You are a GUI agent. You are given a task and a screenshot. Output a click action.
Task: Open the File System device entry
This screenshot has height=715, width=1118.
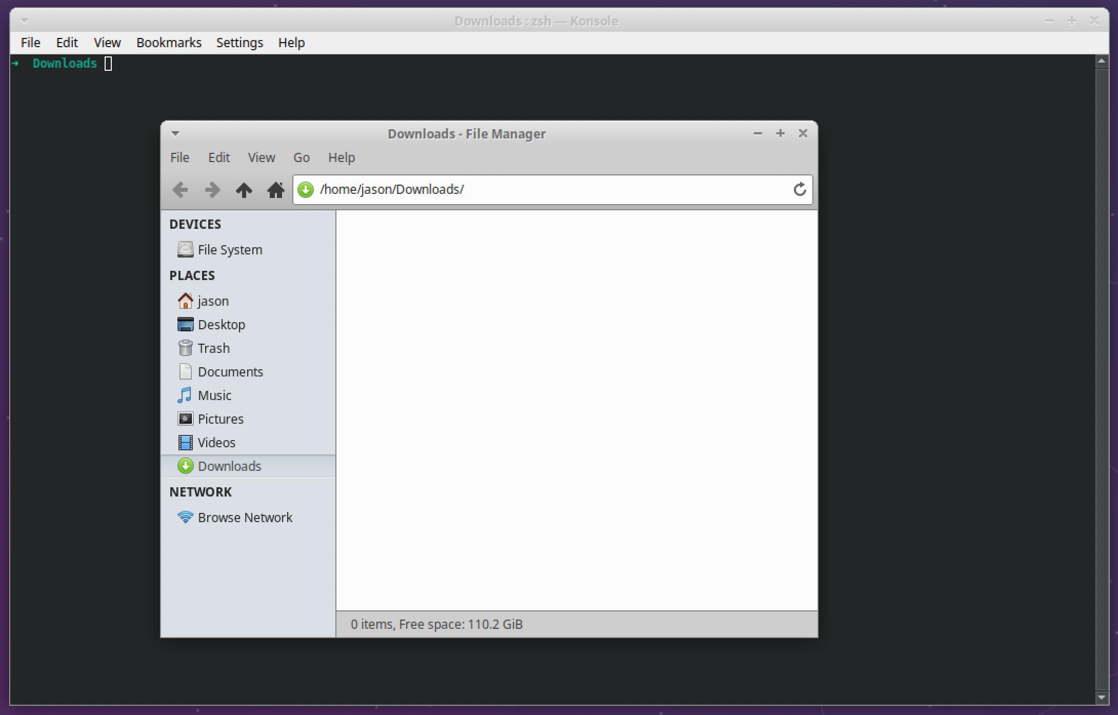[x=230, y=250]
